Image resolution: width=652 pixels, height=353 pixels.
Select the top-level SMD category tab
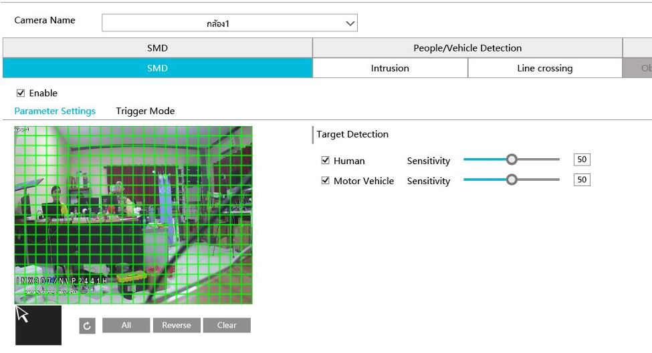[157, 48]
